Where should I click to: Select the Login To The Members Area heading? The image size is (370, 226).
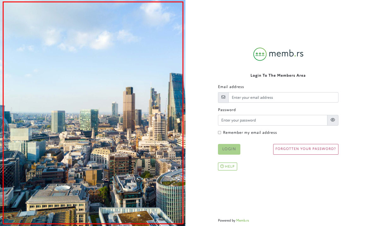point(278,75)
